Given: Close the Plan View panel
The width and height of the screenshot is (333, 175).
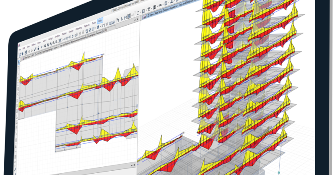Looking at the screenshot, I should point(137,19).
